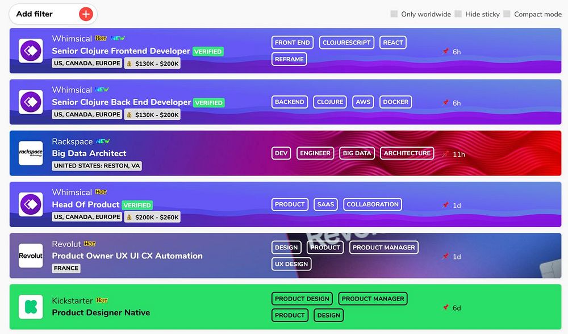Open Product Owner UX UI CX Automation job

point(127,256)
